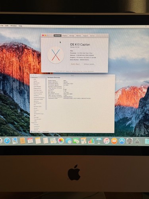Open the File menu

pos(2,25)
